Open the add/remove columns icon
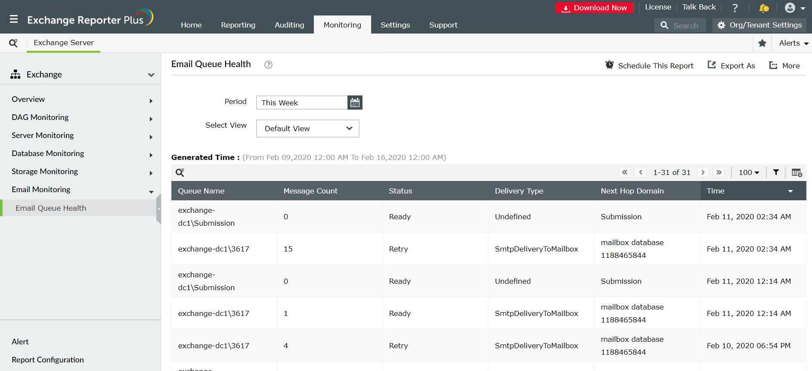Screen dimensions: 812x371 pyautogui.click(x=797, y=172)
